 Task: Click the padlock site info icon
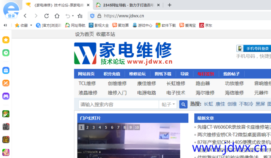tap(99, 16)
